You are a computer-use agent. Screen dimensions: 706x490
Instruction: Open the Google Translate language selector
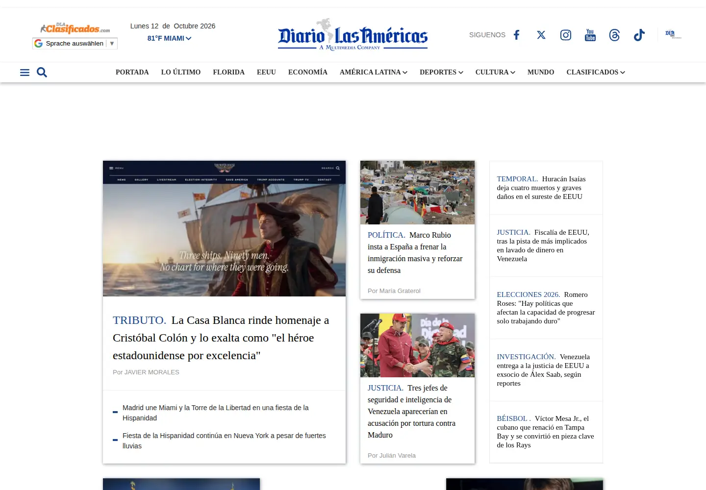75,44
